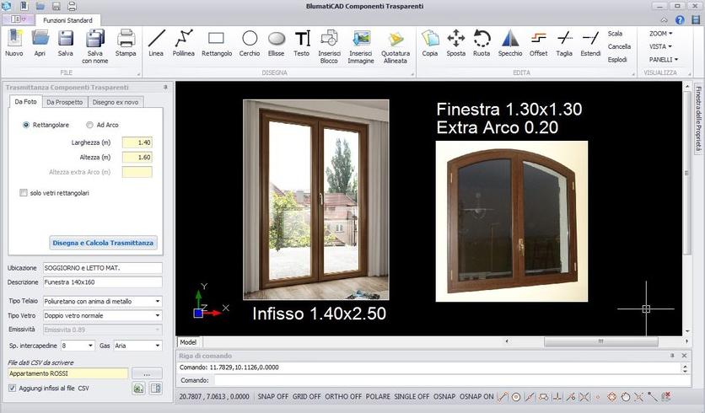Enable solo vetri rettangolari checkbox
This screenshot has width=705, height=413.
click(x=24, y=193)
